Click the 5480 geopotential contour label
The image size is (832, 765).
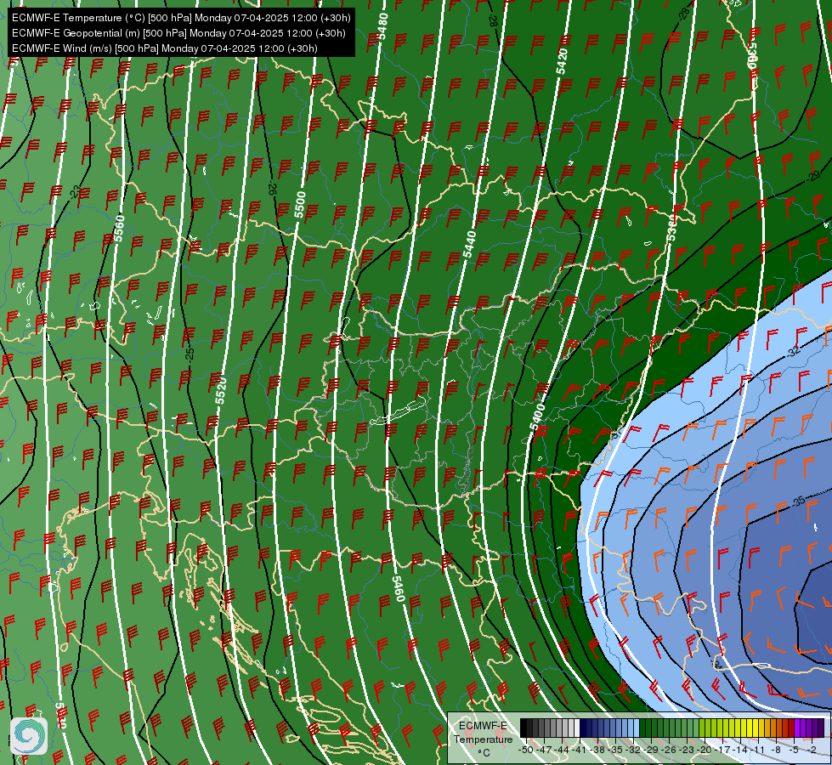[382, 26]
